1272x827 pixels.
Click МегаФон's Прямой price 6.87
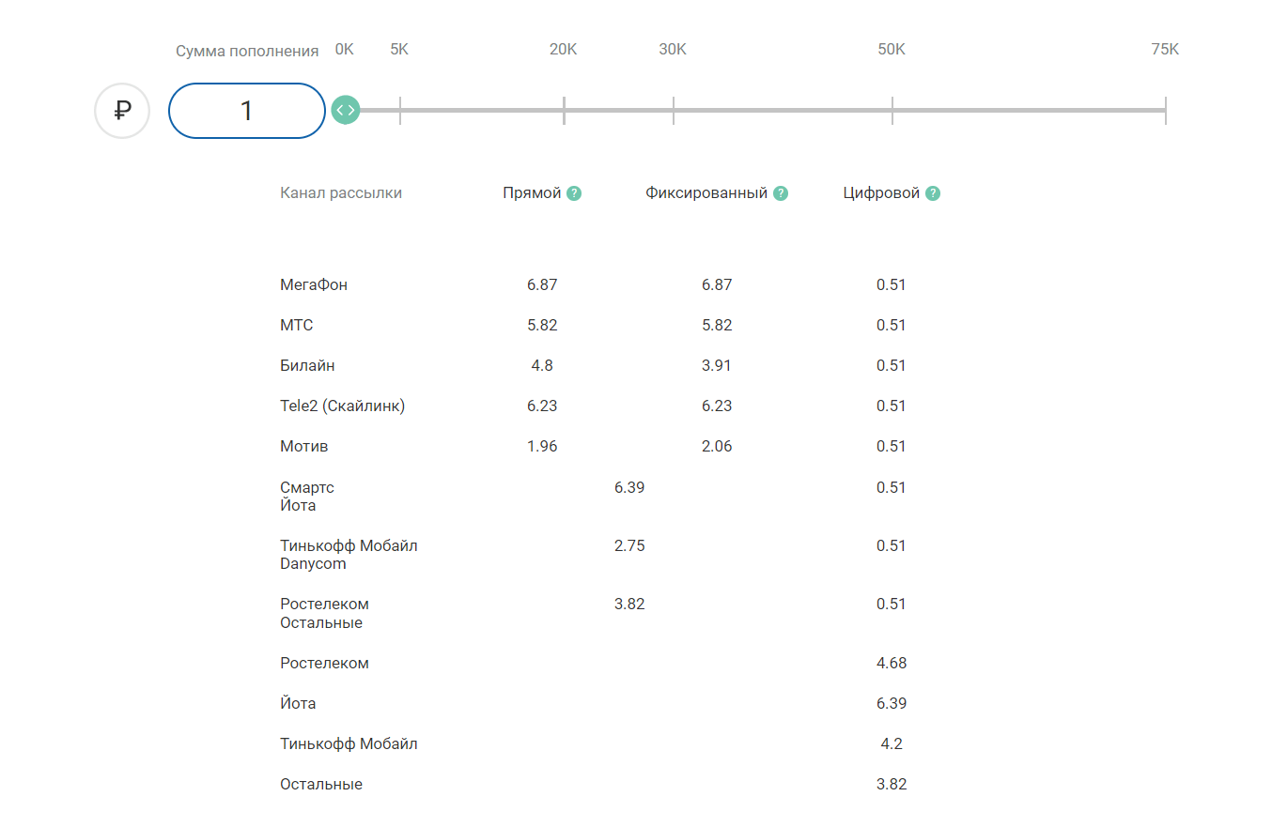click(542, 284)
